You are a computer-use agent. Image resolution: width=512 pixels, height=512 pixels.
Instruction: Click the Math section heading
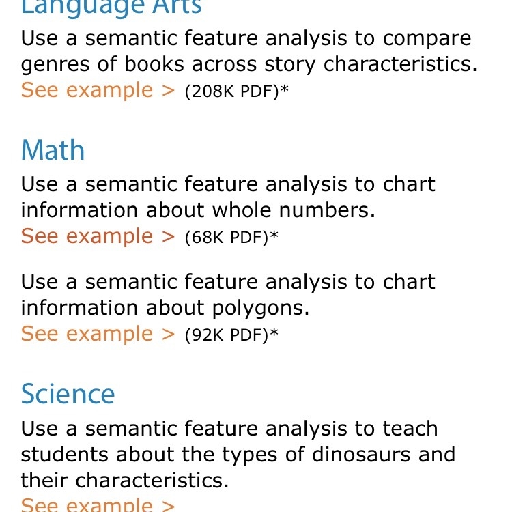(x=53, y=150)
